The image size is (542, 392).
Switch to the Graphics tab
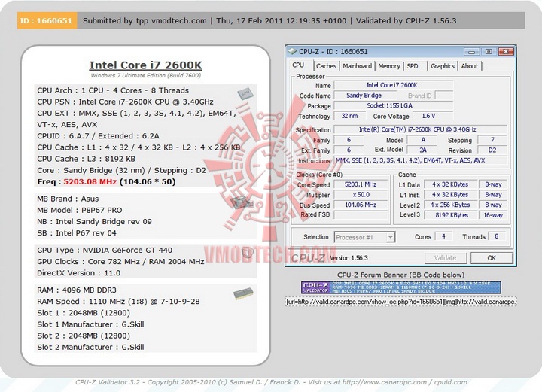coord(443,66)
